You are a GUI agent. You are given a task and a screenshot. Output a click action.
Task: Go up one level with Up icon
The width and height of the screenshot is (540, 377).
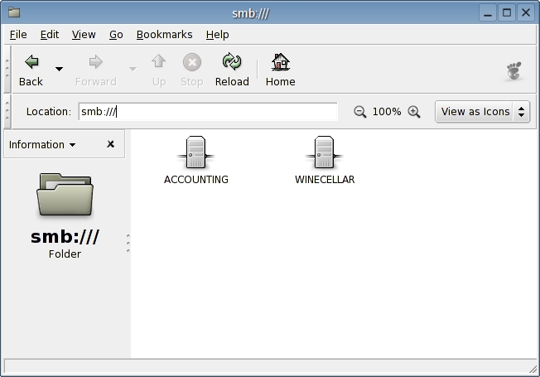click(158, 63)
